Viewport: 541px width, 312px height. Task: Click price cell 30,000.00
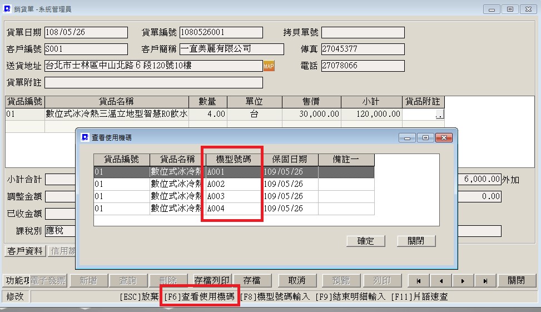(x=311, y=114)
